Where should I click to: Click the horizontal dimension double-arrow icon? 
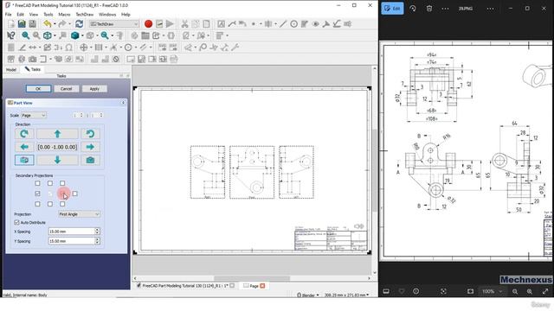tap(33, 48)
